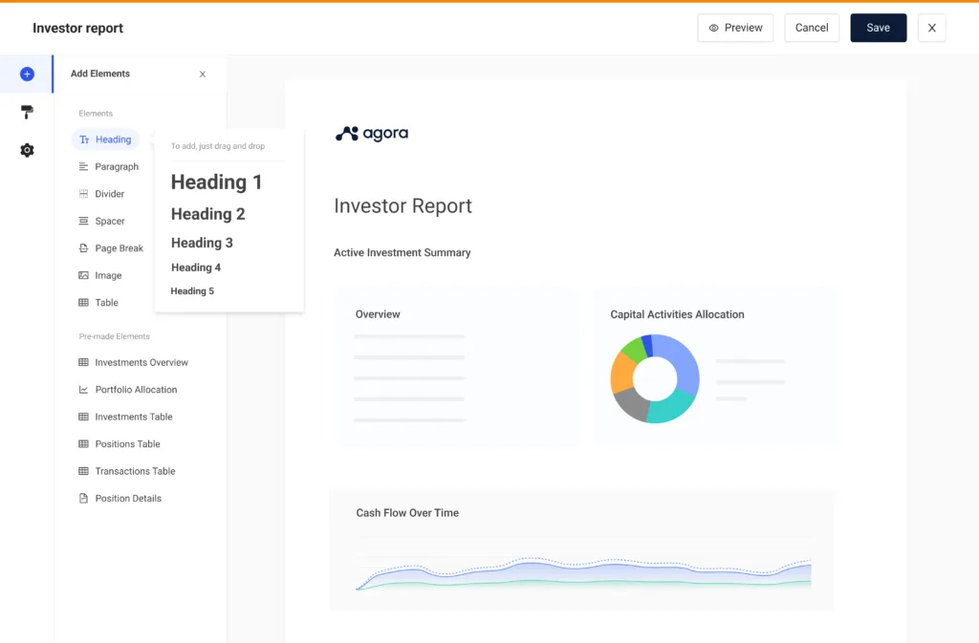Choose the Heading 1 option

coord(216,182)
